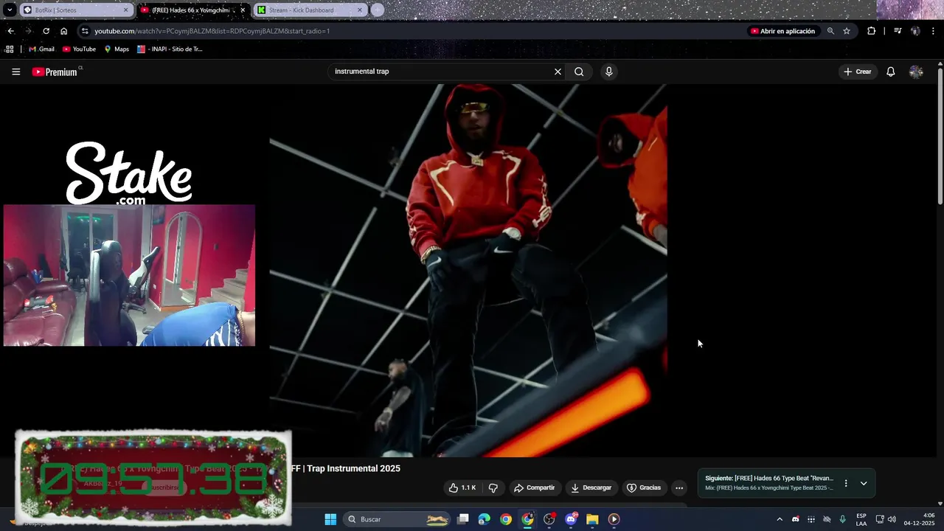Open a new browser tab
The height and width of the screenshot is (531, 944).
pyautogui.click(x=378, y=10)
